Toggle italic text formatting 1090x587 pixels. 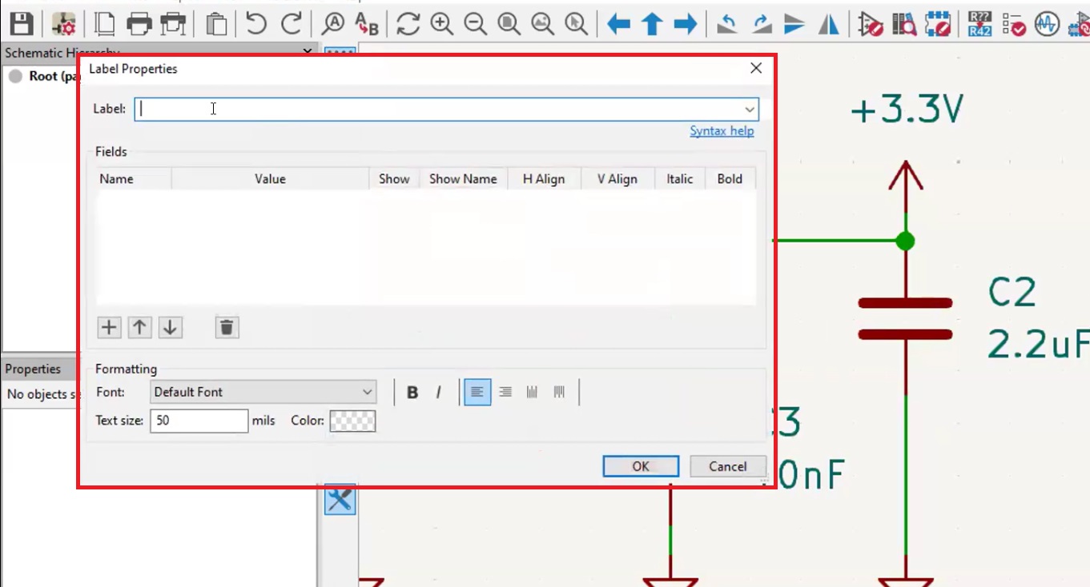pos(438,392)
